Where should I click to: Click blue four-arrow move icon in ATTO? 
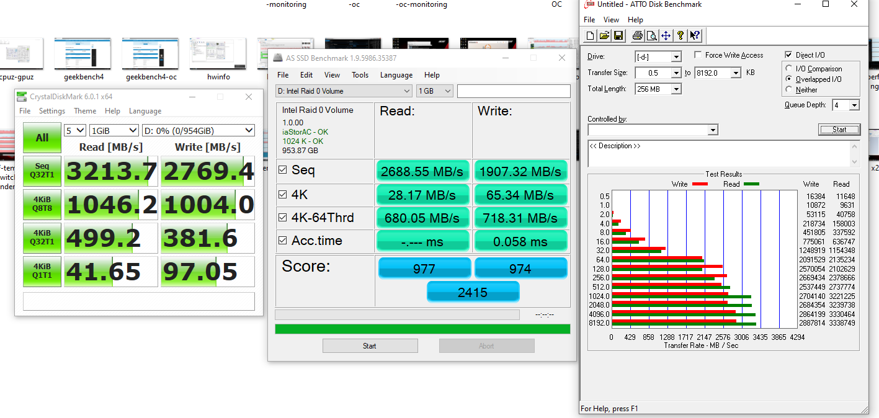666,35
